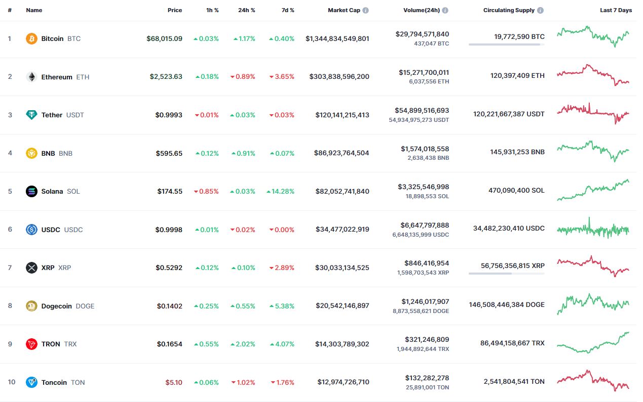The height and width of the screenshot is (402, 643).
Task: Sort by the Market Cap column header
Action: [x=344, y=10]
